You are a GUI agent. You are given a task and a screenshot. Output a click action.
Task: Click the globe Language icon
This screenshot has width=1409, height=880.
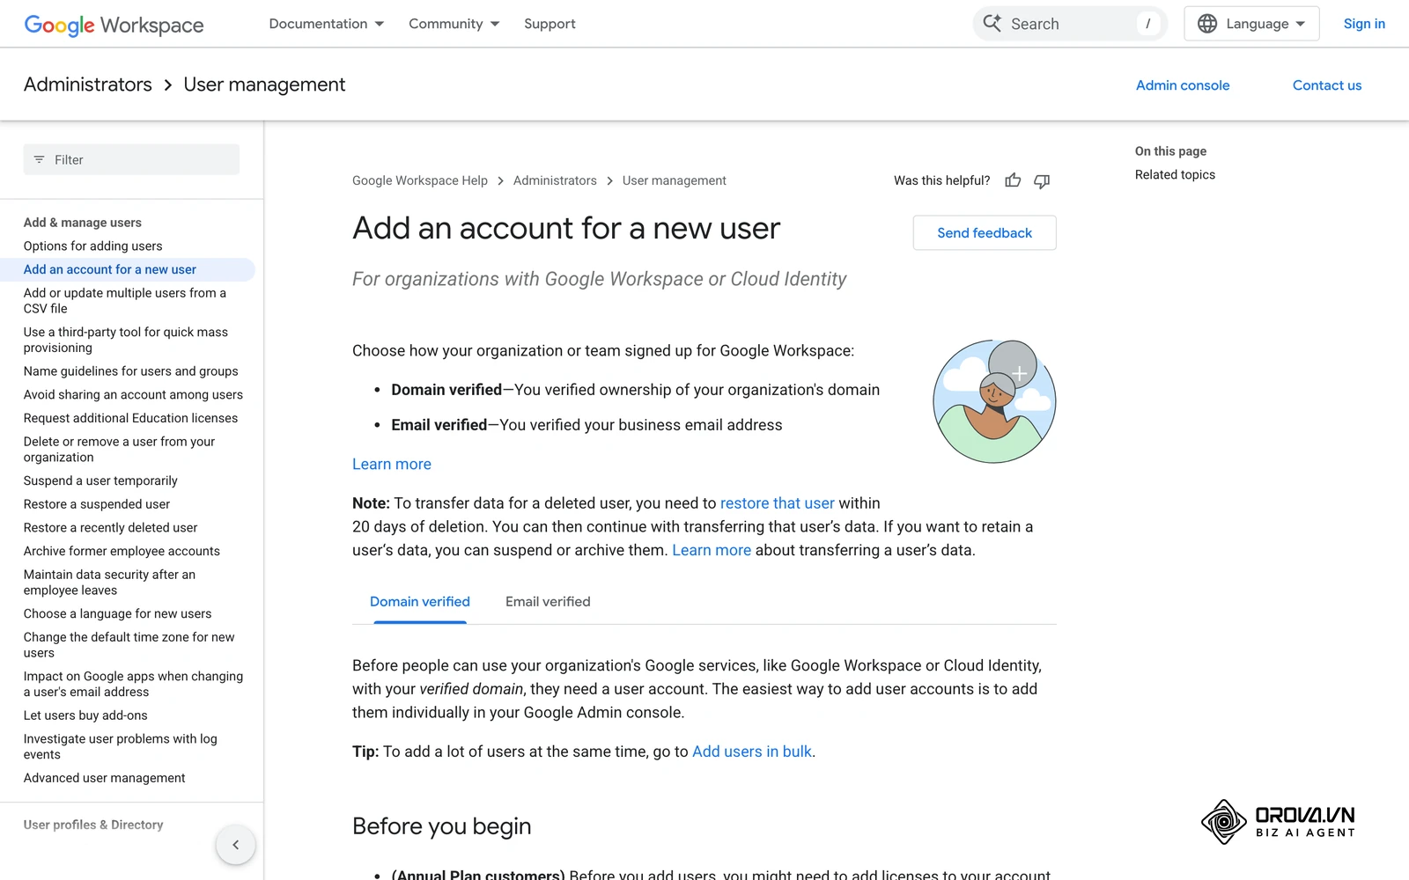[1207, 24]
